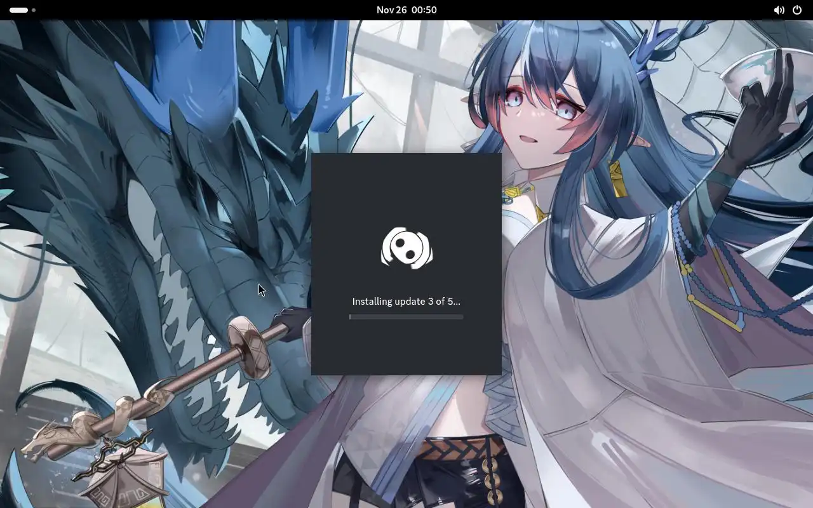
Task: Open the GNOME Activities workspace indicator
Action: pyautogui.click(x=22, y=10)
